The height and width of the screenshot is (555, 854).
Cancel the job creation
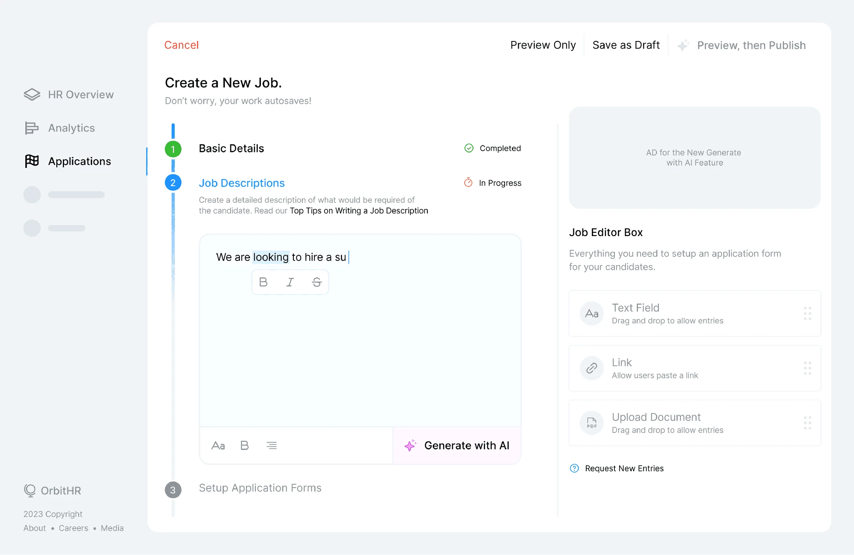(x=181, y=45)
